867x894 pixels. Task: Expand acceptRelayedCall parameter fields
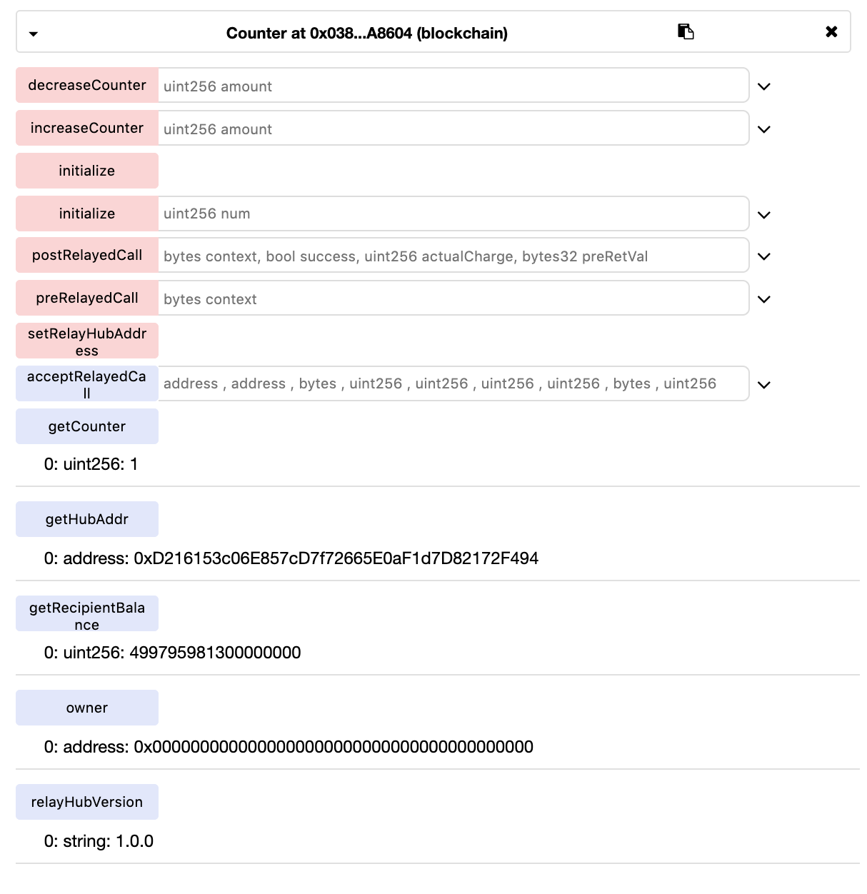pos(764,385)
